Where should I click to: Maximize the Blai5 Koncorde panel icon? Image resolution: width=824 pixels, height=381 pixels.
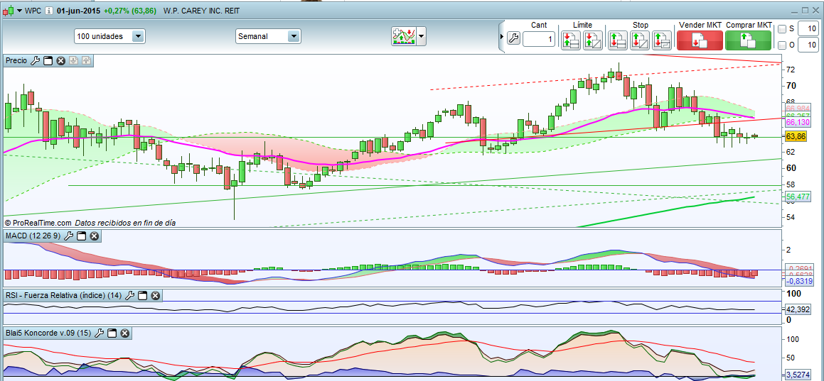pos(112,333)
